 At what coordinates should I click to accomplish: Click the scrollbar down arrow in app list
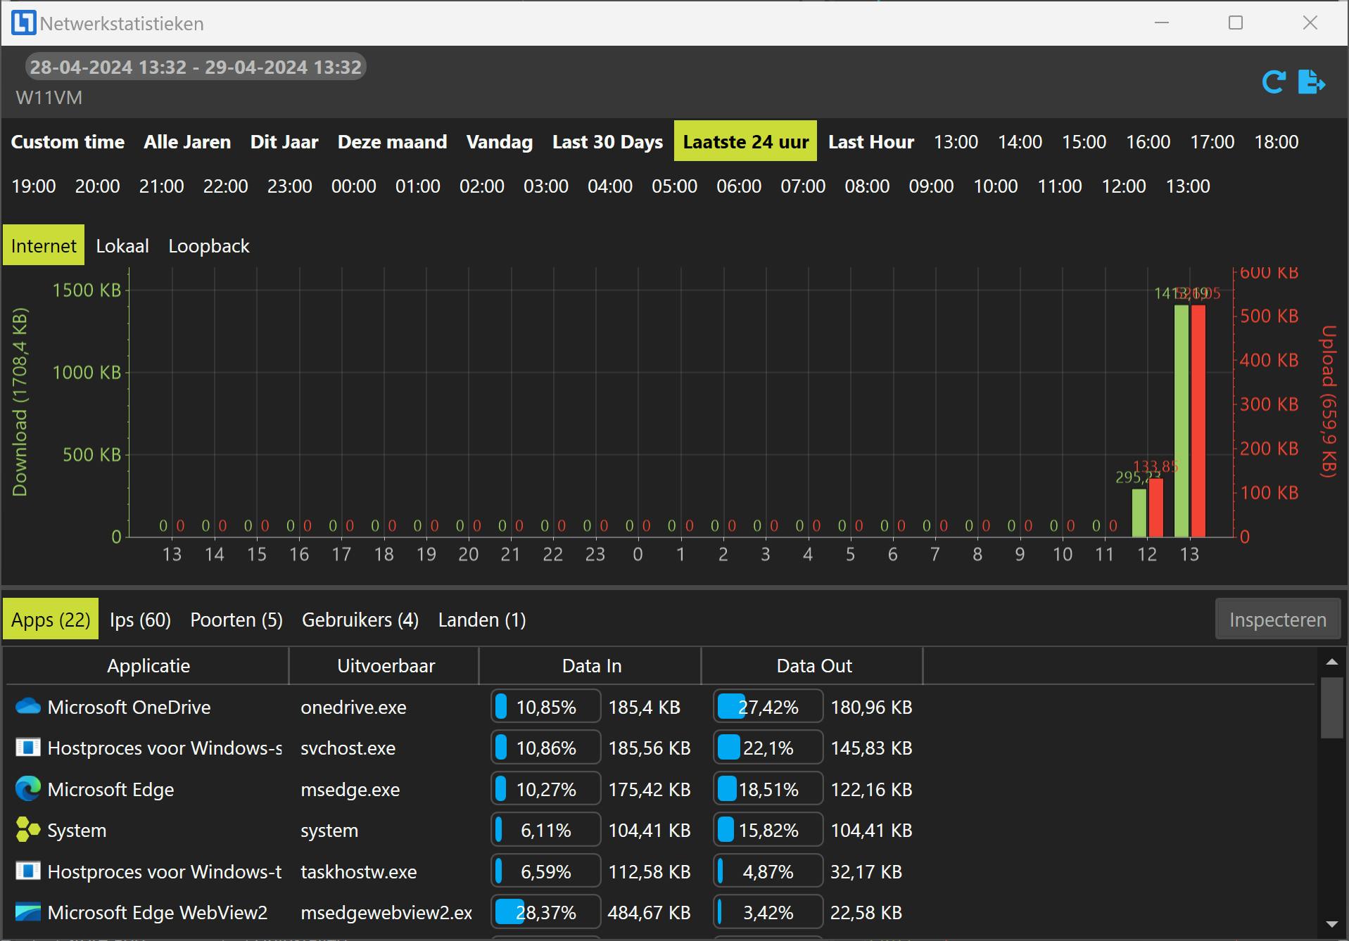(1331, 924)
